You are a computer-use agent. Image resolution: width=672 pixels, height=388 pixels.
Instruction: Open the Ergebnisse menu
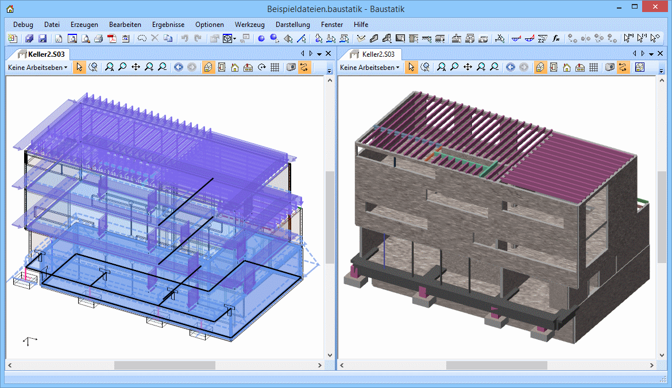(x=168, y=25)
